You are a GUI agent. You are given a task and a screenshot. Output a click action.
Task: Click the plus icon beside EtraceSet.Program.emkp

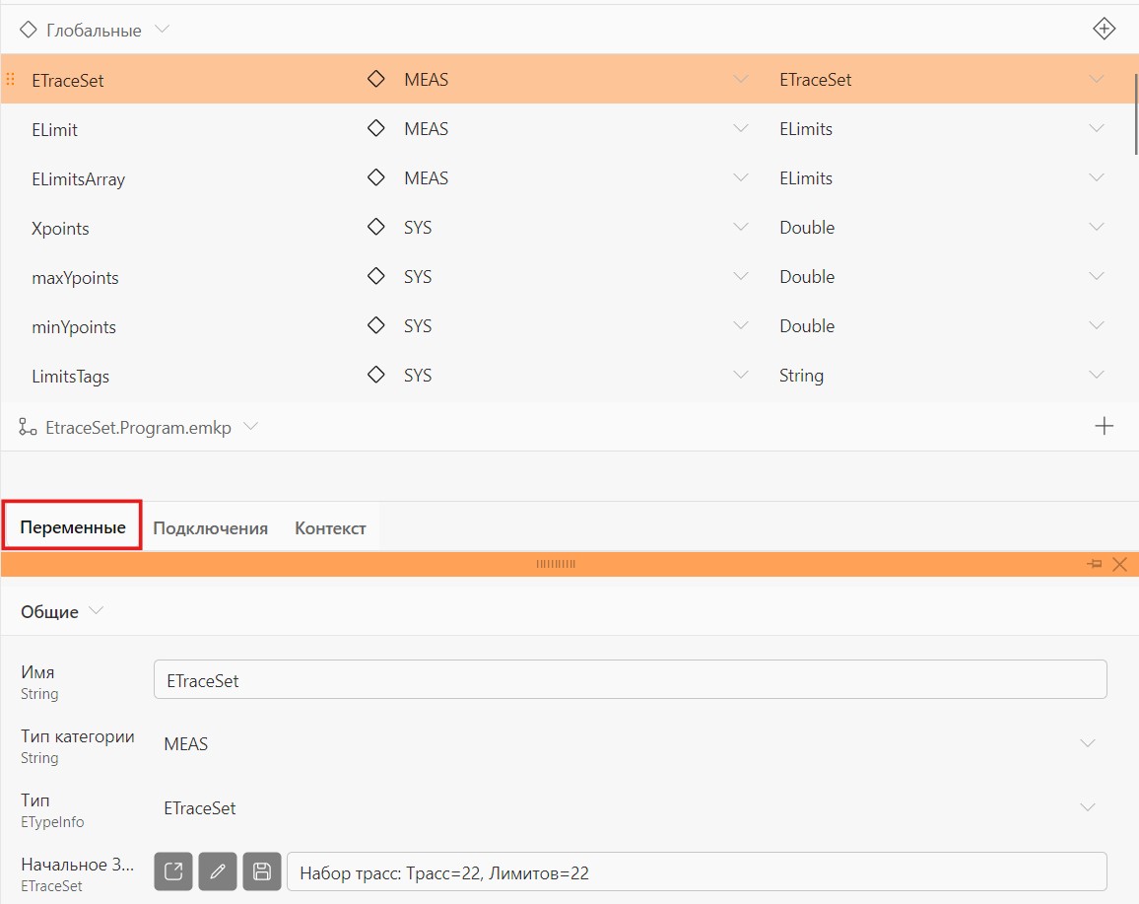(x=1104, y=426)
